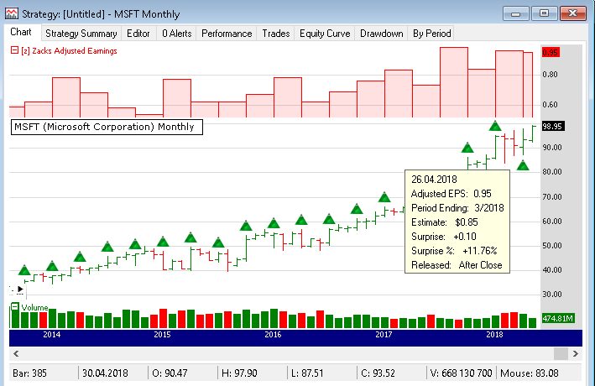Image resolution: width=595 pixels, height=386 pixels.
Task: Open the Trades tab
Action: coord(276,34)
